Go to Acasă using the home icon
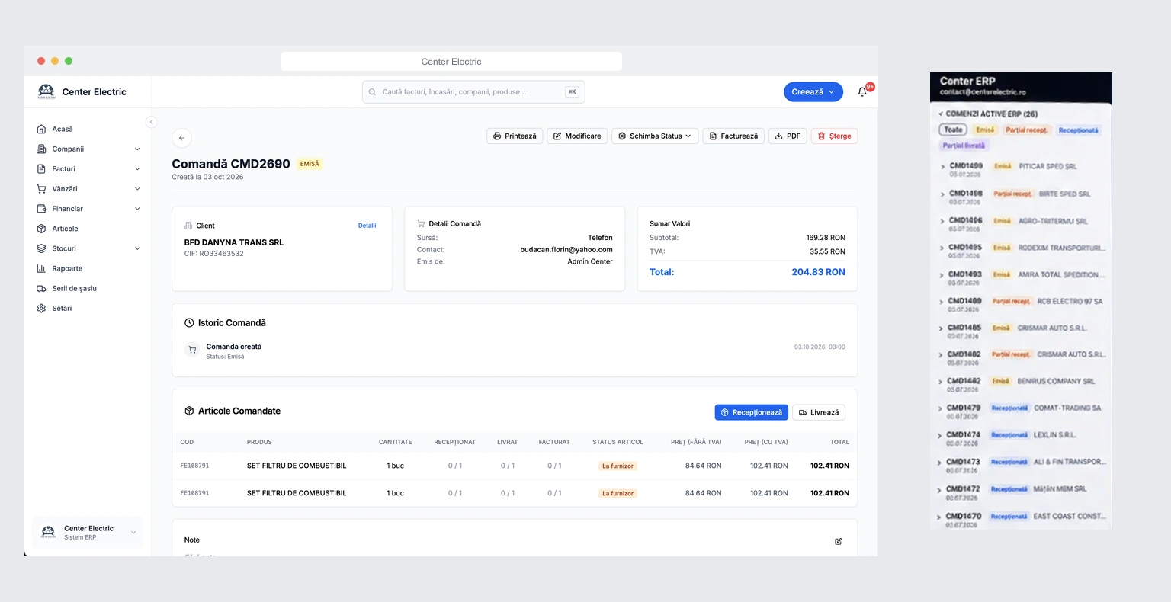1171x602 pixels. pos(41,129)
